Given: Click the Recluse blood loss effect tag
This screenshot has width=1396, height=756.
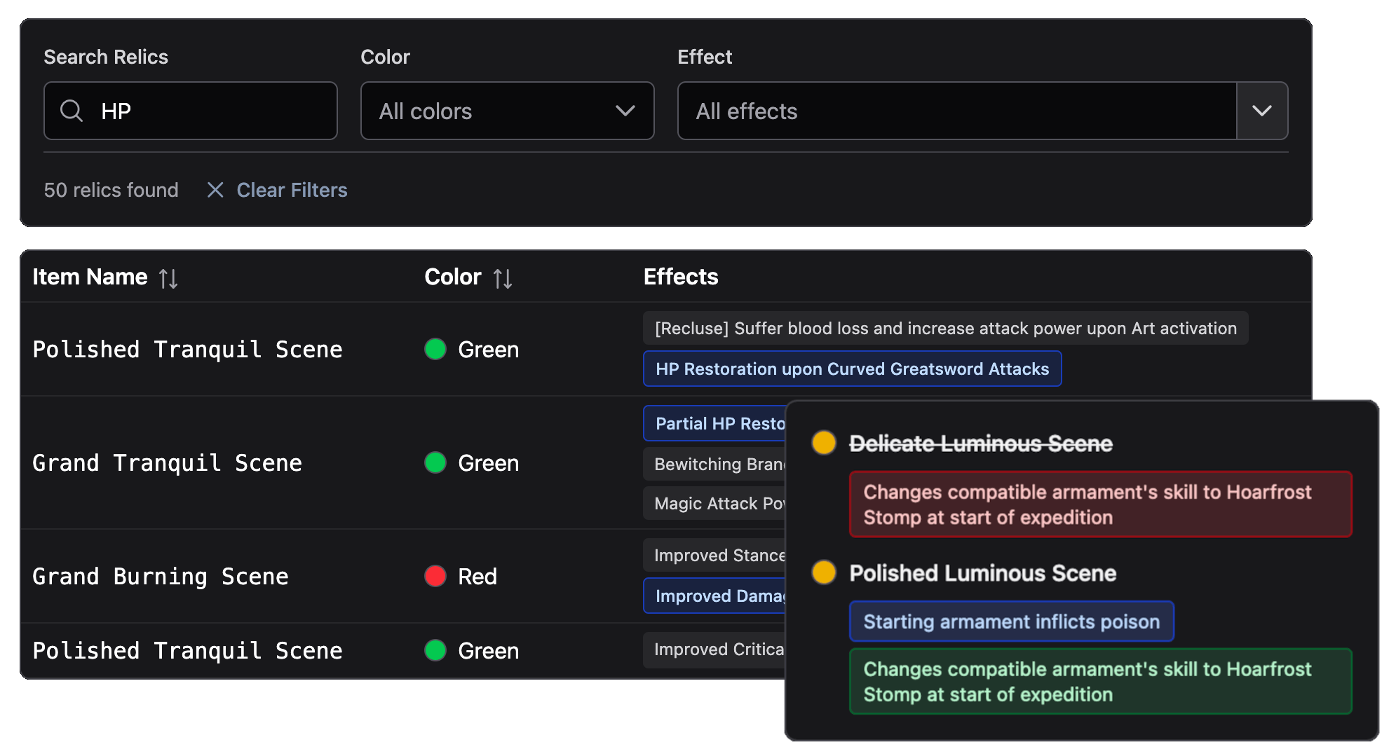Looking at the screenshot, I should pyautogui.click(x=945, y=328).
